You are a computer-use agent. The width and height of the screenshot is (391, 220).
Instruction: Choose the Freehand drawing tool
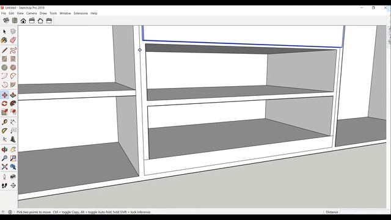point(13,50)
